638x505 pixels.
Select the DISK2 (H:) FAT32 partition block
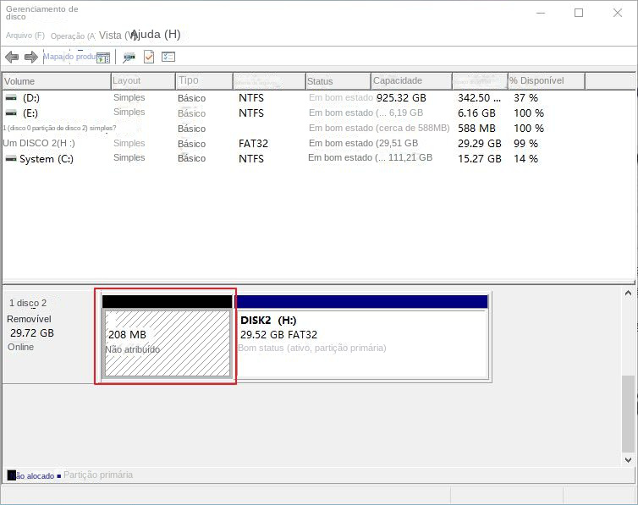click(361, 337)
